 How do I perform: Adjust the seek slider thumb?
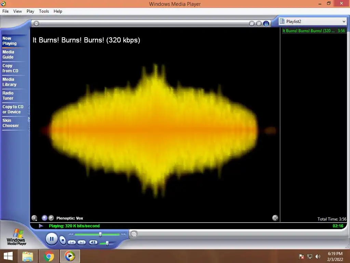(100, 234)
